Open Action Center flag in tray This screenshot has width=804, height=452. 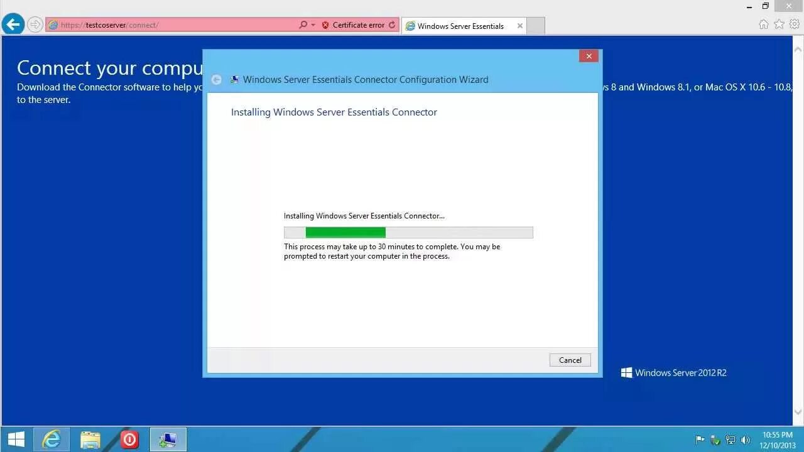700,440
